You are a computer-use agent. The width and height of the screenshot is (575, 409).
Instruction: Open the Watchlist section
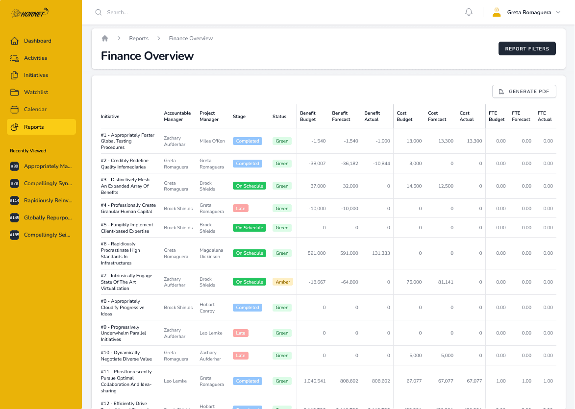click(x=36, y=93)
